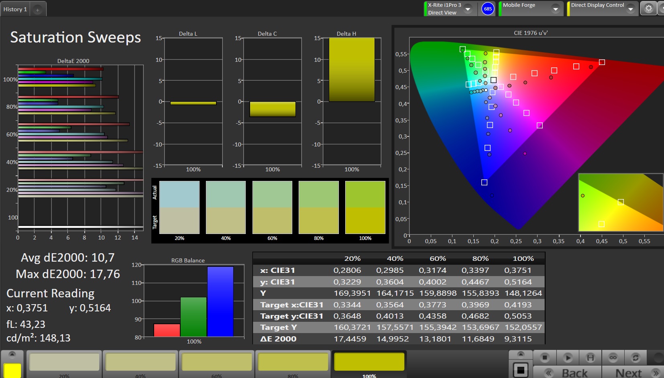This screenshot has height=378, width=664.
Task: Click the large black square pattern button
Action: (521, 370)
